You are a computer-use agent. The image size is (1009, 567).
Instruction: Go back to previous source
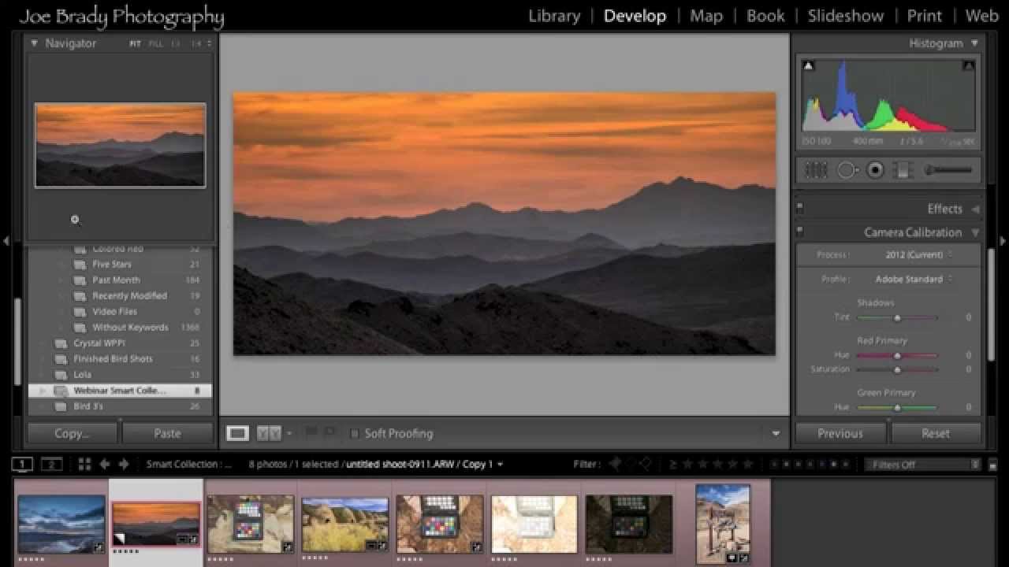click(x=104, y=464)
